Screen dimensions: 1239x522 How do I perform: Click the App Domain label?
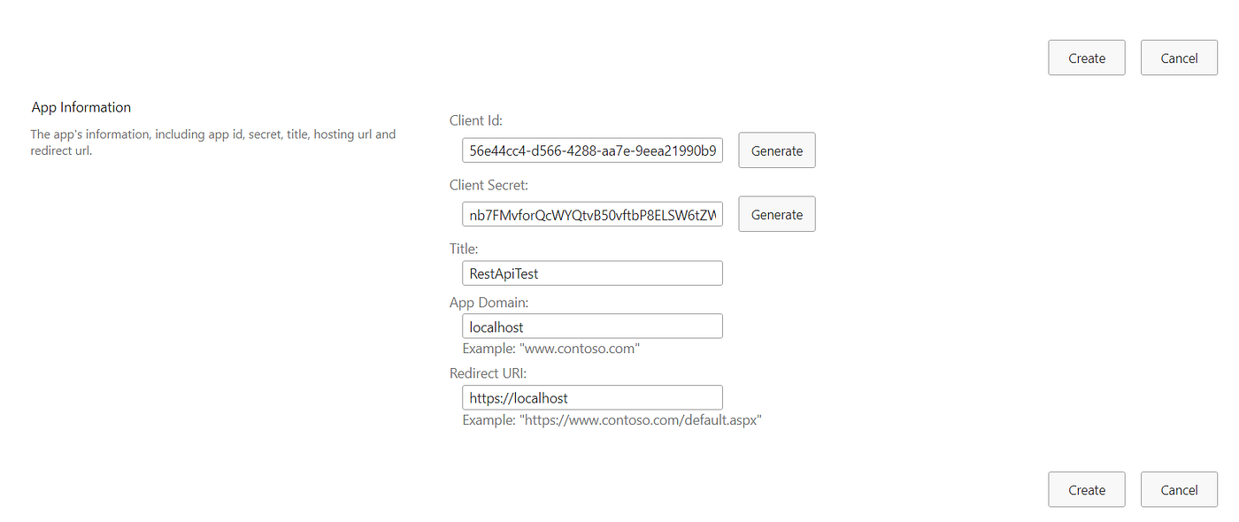[489, 302]
